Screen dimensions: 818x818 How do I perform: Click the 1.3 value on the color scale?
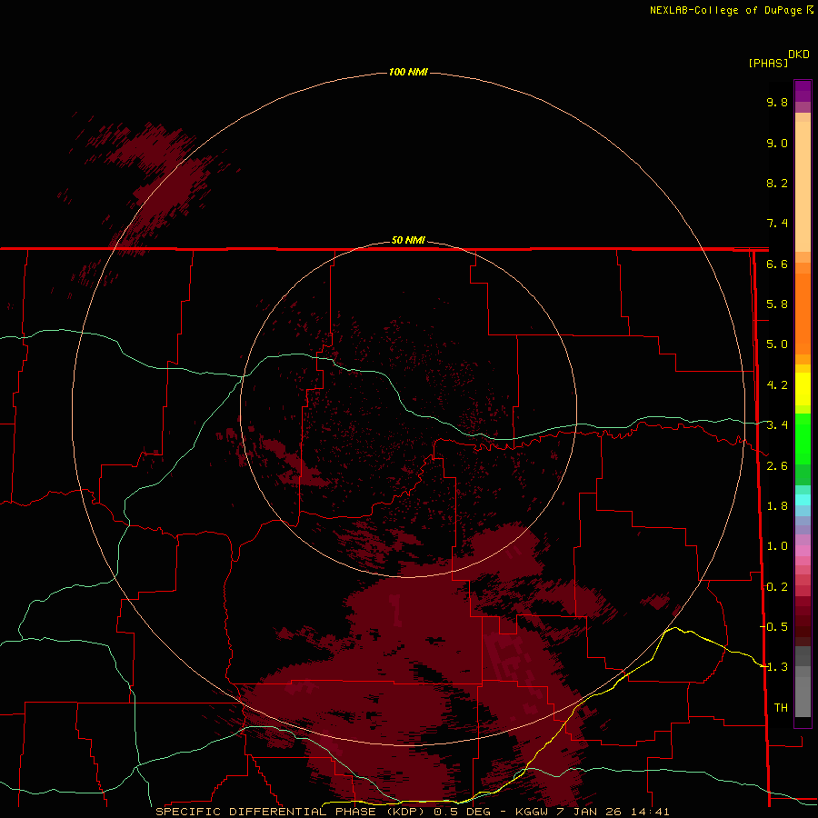[x=777, y=667]
